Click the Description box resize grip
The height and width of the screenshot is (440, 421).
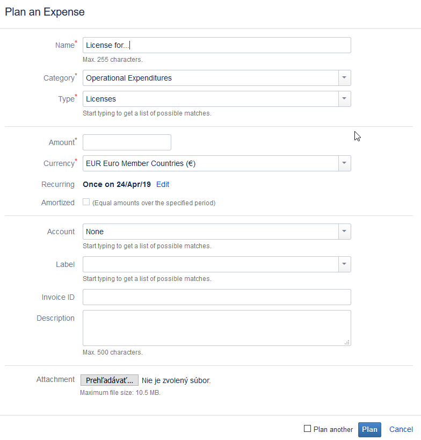tap(347, 342)
